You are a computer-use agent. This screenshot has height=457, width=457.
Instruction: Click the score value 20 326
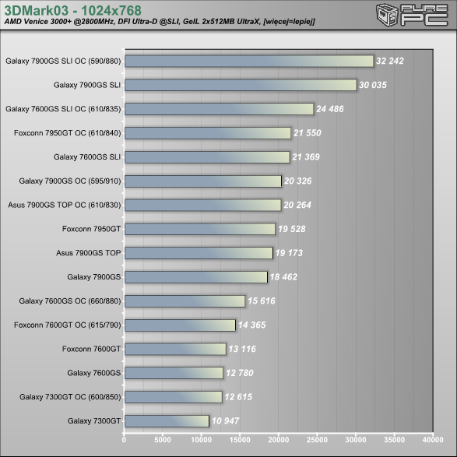pos(298,181)
